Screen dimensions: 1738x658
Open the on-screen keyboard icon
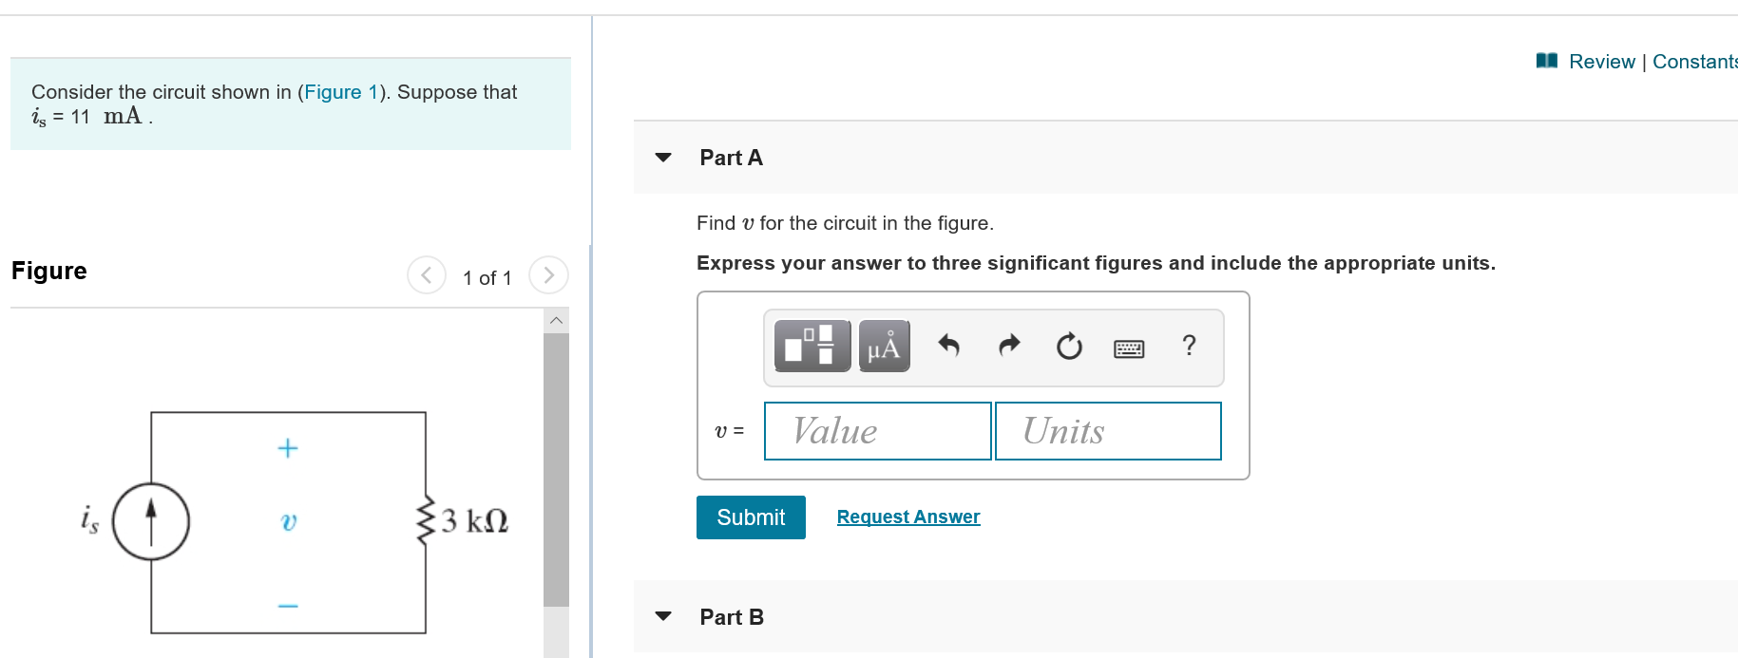1127,348
